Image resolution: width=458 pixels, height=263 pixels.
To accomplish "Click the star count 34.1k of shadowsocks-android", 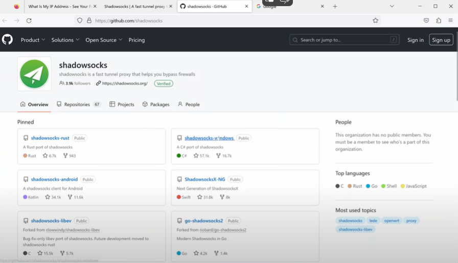I will [53, 197].
